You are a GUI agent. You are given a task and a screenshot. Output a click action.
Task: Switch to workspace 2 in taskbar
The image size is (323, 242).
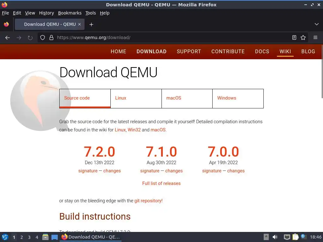click(x=22, y=237)
